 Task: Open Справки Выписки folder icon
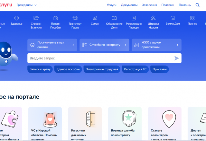[x=36, y=18]
